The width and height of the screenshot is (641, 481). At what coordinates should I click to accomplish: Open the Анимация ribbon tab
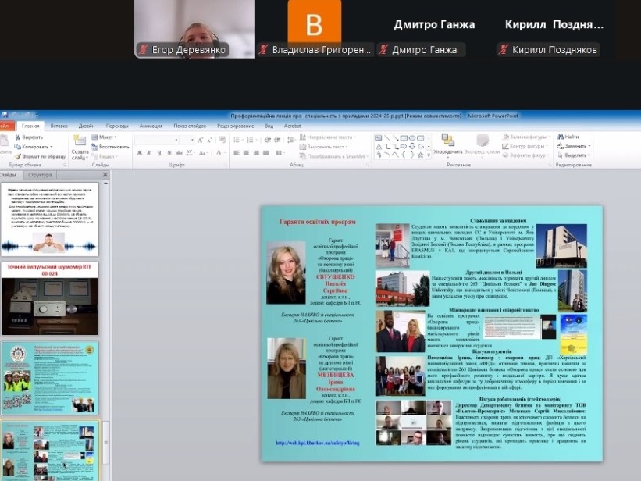click(151, 125)
